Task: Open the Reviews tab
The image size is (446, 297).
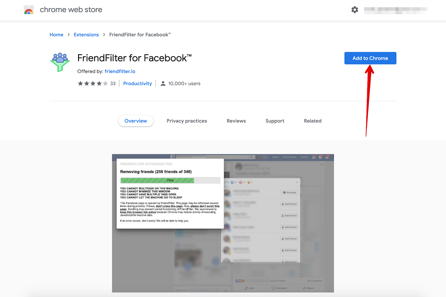Action: pos(236,121)
